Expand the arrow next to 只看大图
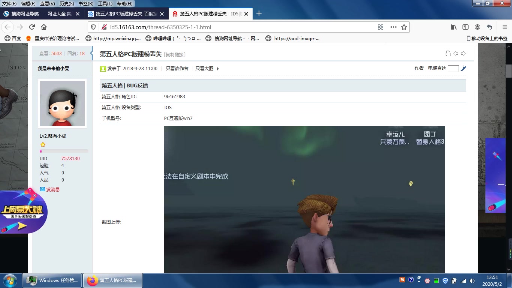 217,69
